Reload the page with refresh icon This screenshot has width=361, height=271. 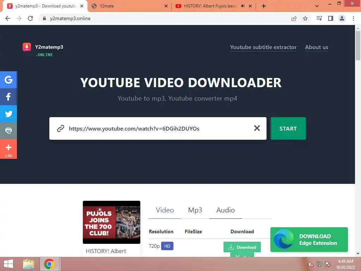coord(30,18)
